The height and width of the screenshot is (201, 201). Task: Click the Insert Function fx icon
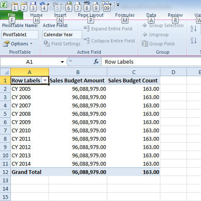[x=96, y=62]
